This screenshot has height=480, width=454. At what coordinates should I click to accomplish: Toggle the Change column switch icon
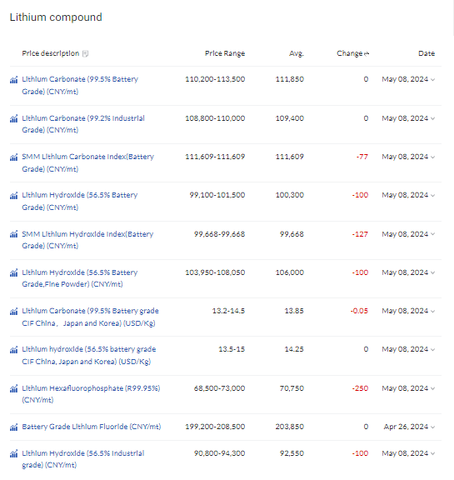pyautogui.click(x=367, y=54)
